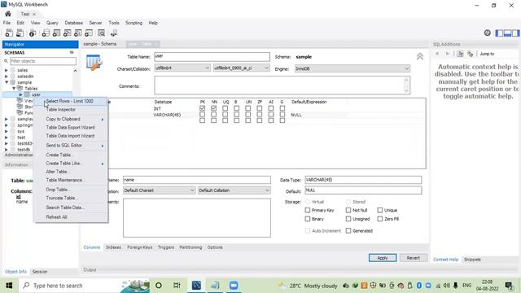
Task: Enable the Zero Fill checkbox
Action: point(380,219)
